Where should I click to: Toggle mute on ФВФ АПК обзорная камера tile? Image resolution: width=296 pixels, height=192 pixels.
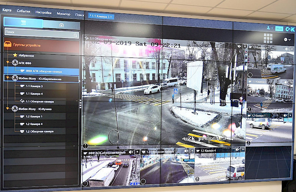tap(132, 153)
